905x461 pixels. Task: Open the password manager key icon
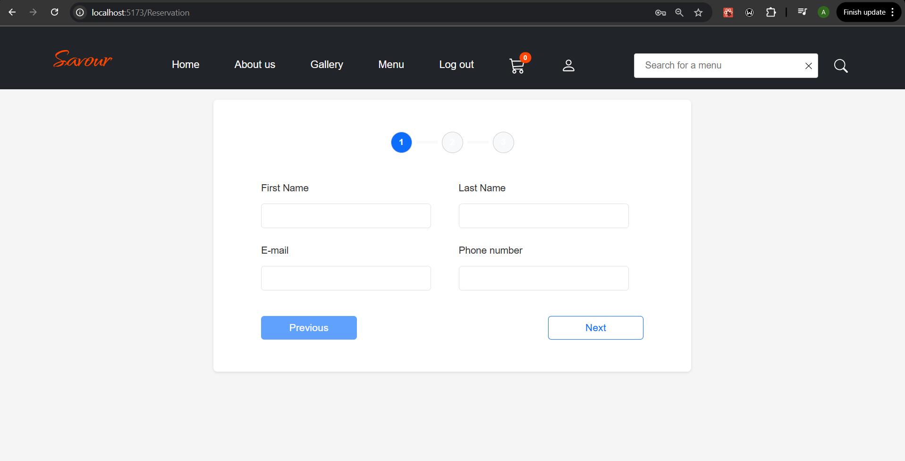click(x=660, y=13)
